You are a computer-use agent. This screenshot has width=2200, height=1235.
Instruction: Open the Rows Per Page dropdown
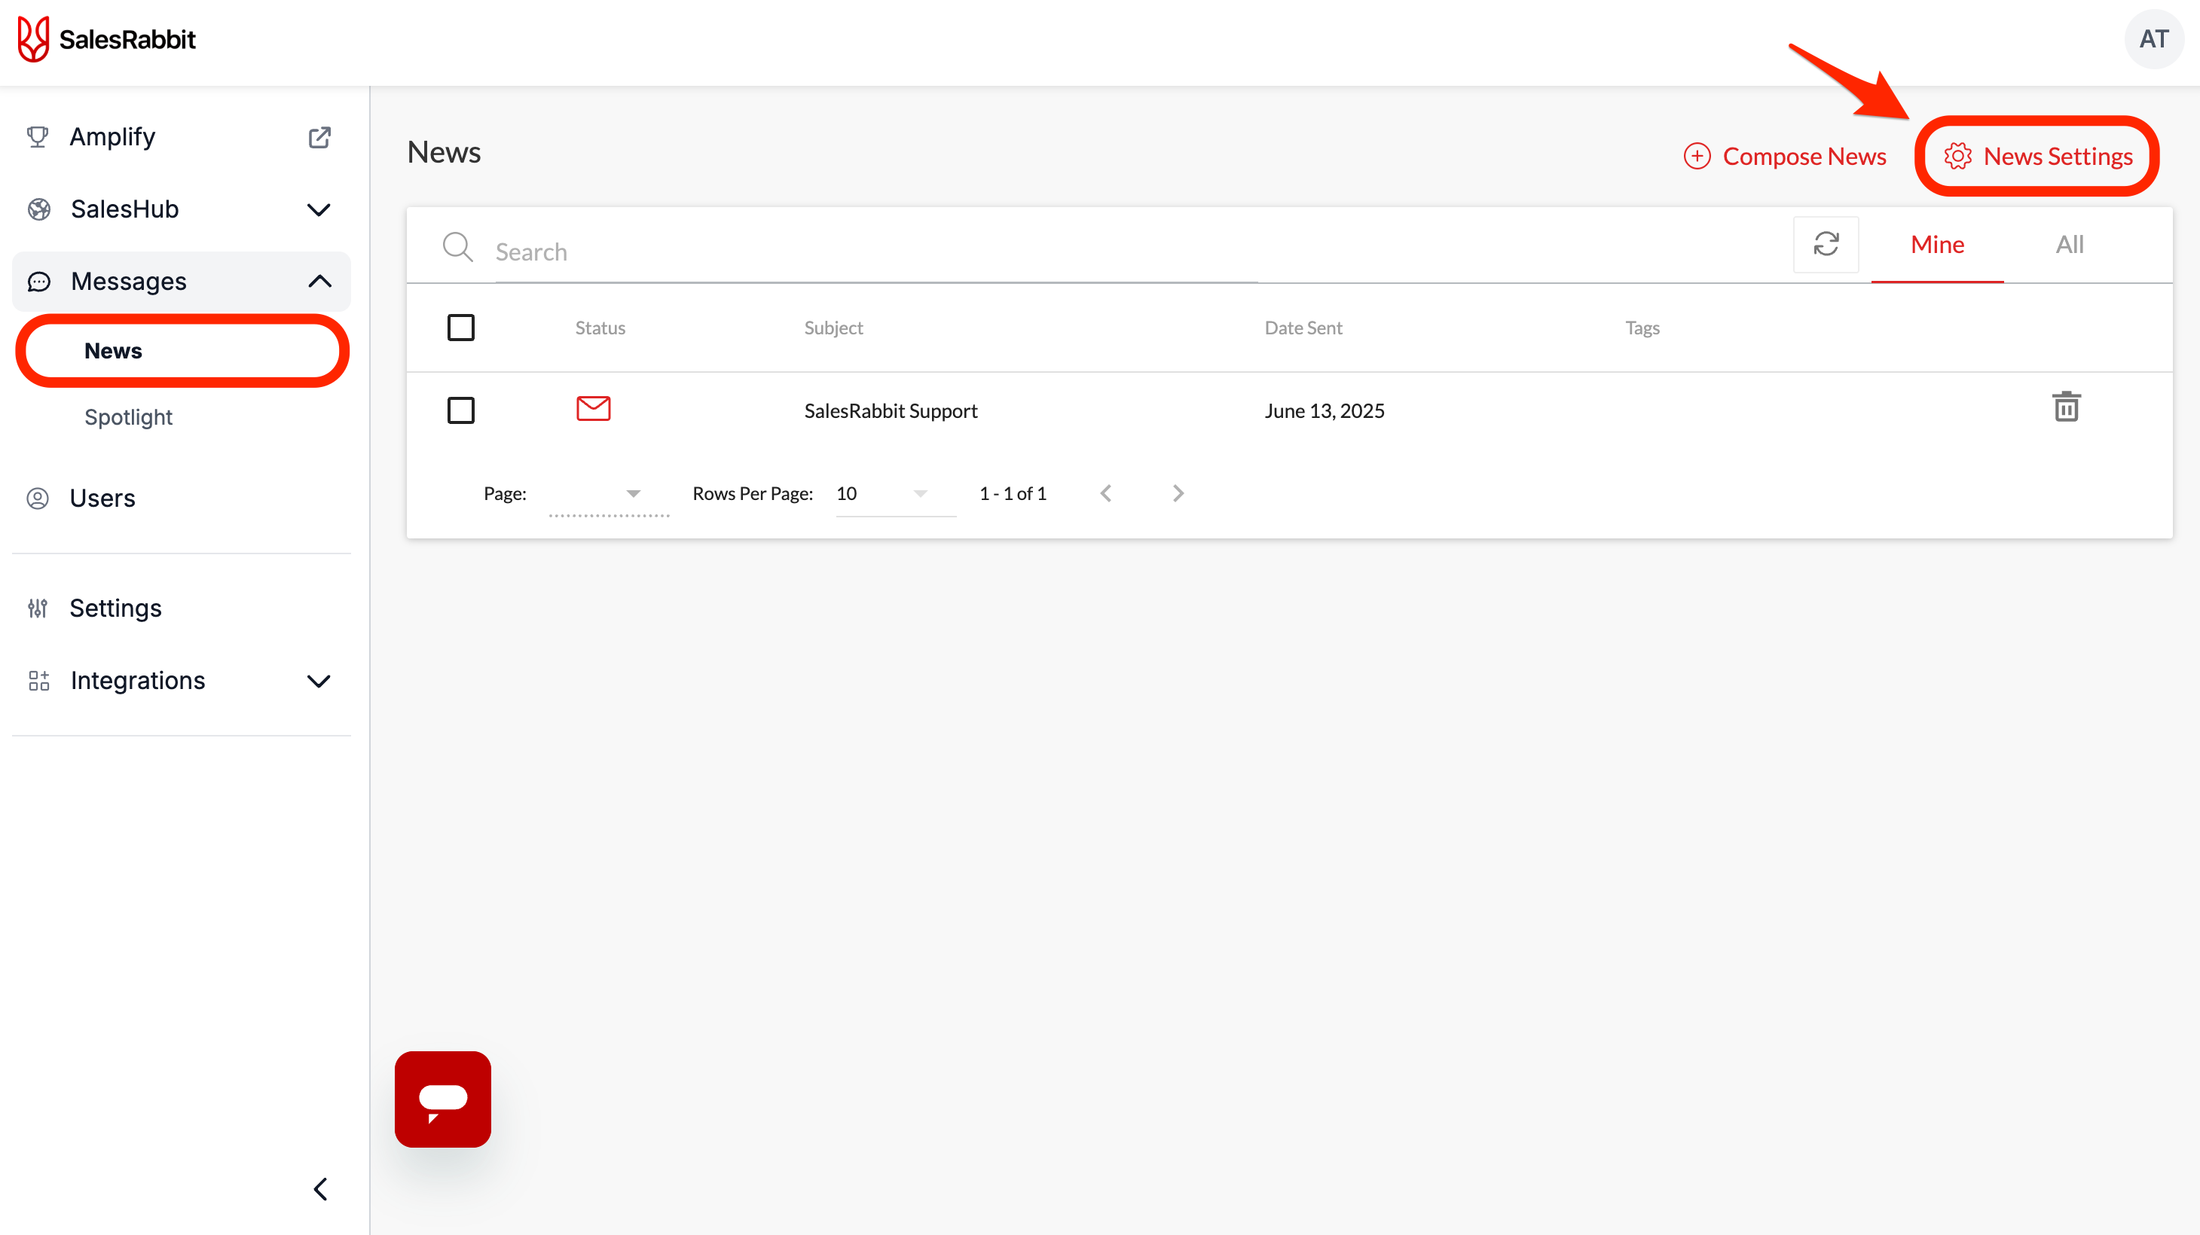tap(895, 494)
